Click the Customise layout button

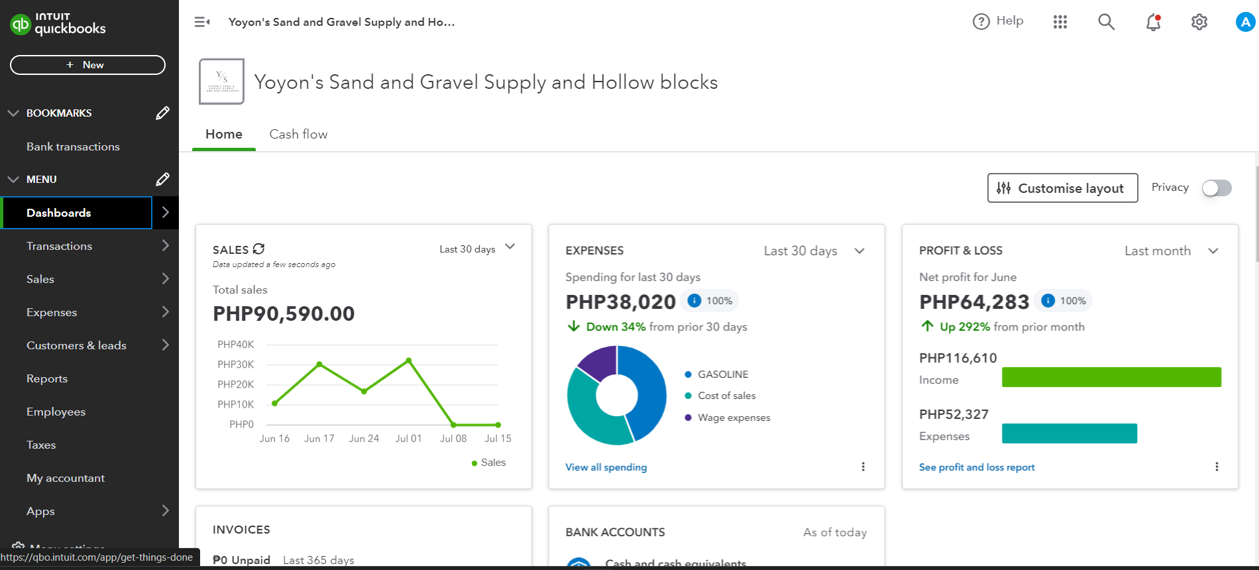click(x=1062, y=188)
